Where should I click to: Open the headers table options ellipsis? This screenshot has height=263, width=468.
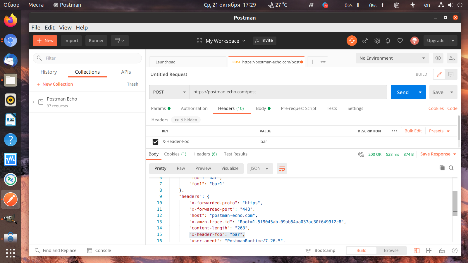(x=394, y=131)
